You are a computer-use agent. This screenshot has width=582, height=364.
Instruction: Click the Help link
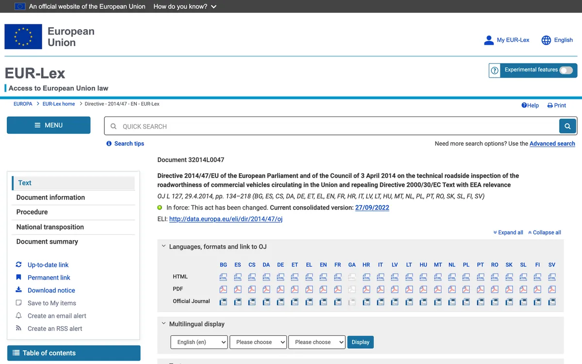pos(530,105)
